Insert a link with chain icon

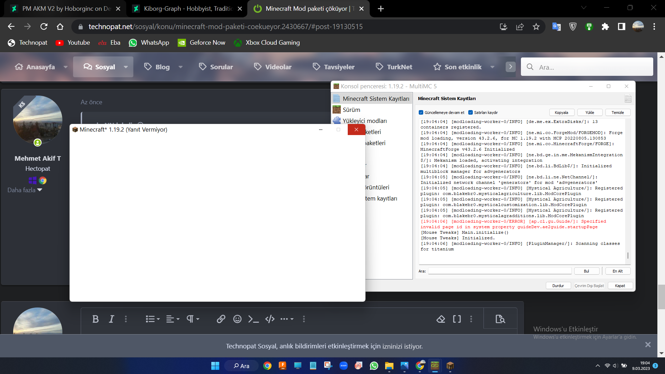point(221,319)
